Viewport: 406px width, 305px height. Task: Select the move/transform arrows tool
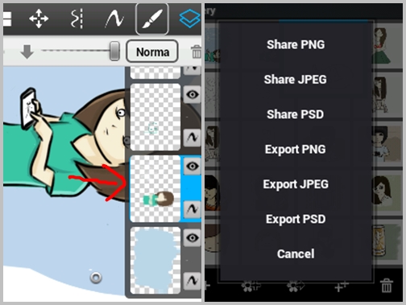coord(39,19)
